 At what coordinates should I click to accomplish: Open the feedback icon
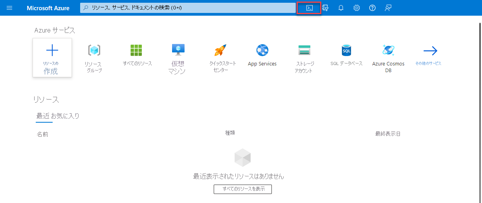pyautogui.click(x=388, y=8)
